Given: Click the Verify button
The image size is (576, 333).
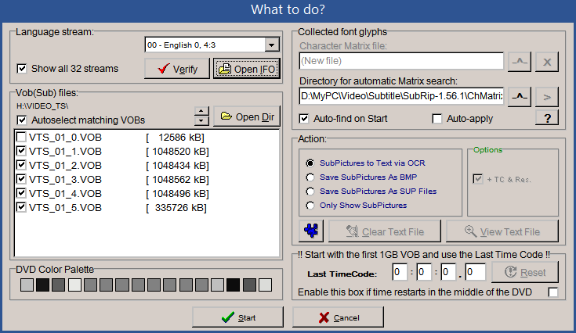Looking at the screenshot, I should (176, 69).
